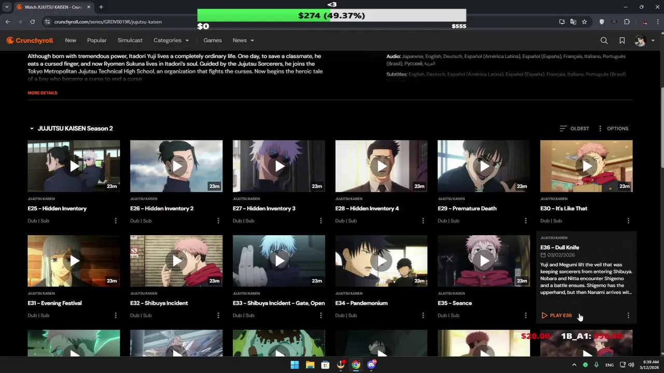This screenshot has height=373, width=664.
Task: Click the taskbar clock showing 6:39 AM
Action: coord(649,365)
